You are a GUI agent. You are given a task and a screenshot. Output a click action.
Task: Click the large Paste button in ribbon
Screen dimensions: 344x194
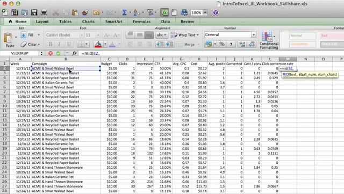tap(10, 39)
